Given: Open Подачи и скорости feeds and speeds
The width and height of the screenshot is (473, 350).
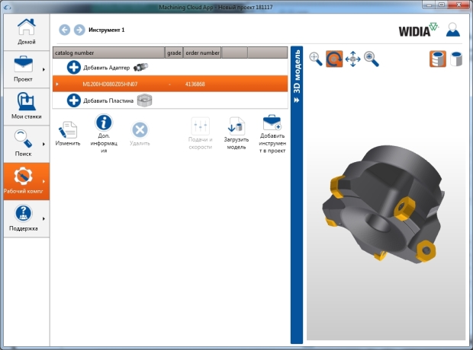Looking at the screenshot, I should (201, 133).
